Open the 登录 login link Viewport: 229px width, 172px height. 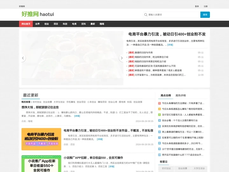coord(197,6)
